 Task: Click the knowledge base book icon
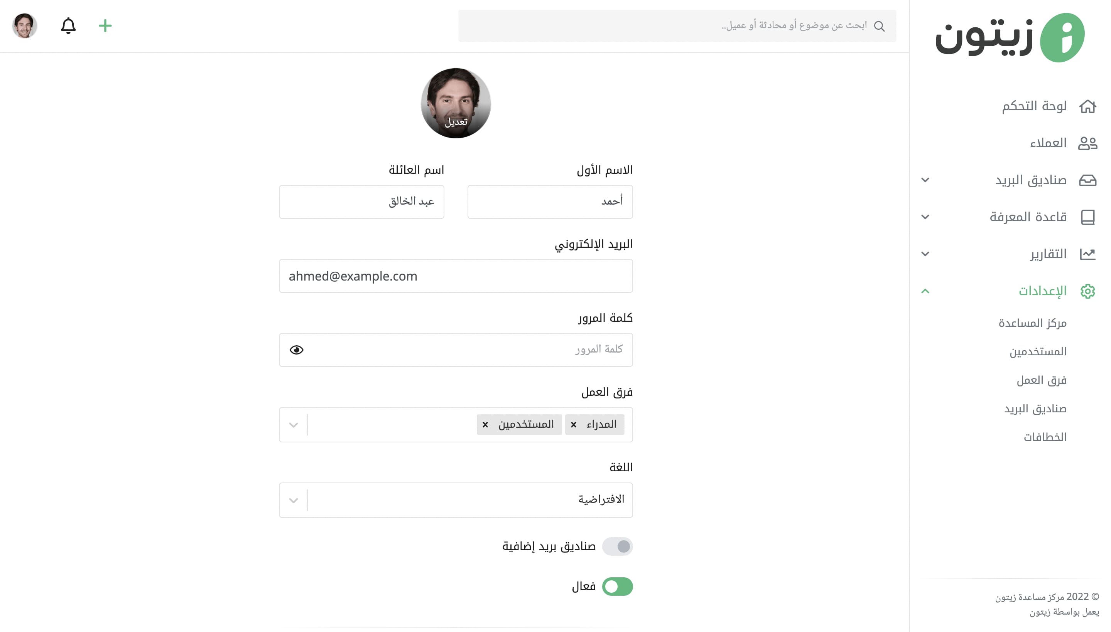point(1087,217)
